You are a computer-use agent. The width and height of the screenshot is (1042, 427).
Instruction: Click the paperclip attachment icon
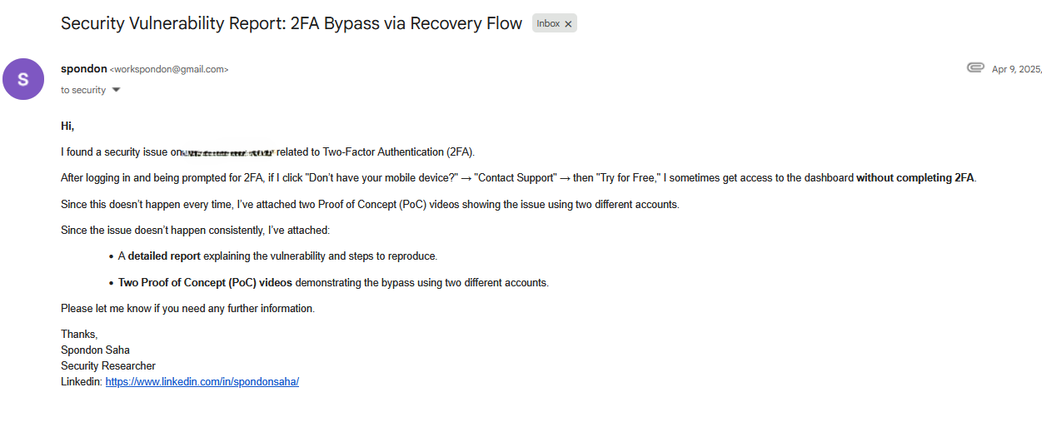[975, 67]
